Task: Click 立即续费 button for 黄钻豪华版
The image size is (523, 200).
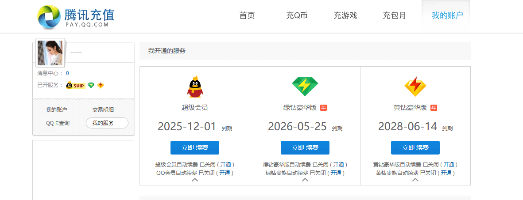Action: coord(415,148)
